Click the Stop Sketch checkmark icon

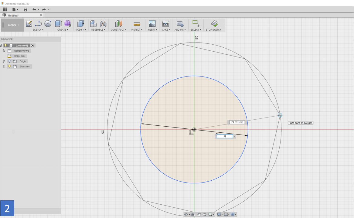click(214, 24)
